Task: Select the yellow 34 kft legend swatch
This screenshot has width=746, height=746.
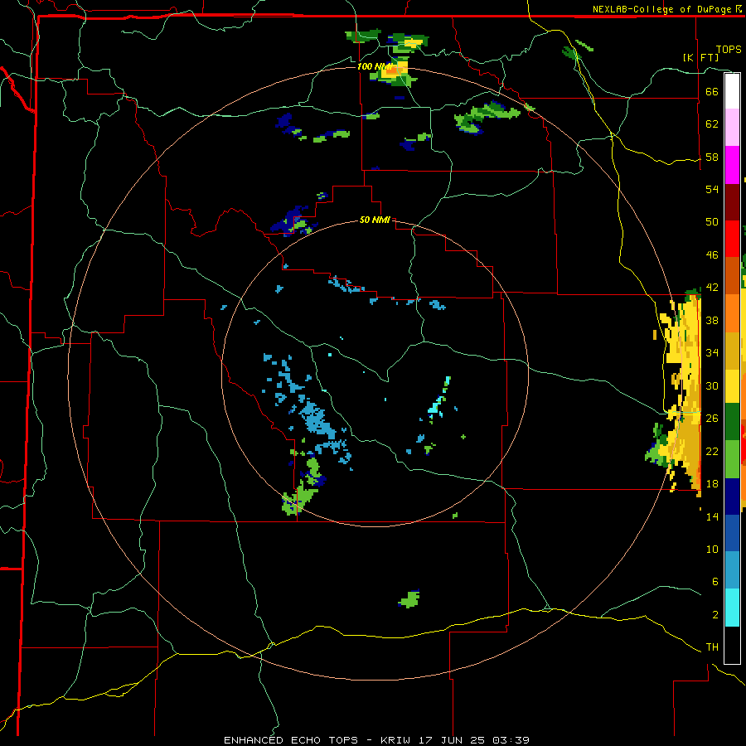Action: pos(732,386)
